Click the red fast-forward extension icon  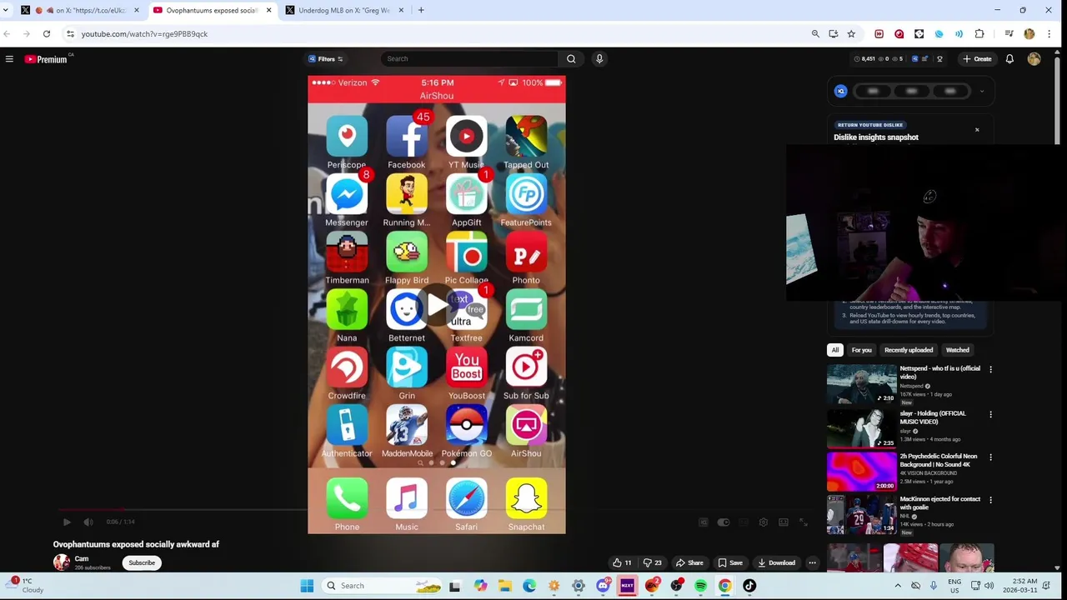tap(879, 34)
